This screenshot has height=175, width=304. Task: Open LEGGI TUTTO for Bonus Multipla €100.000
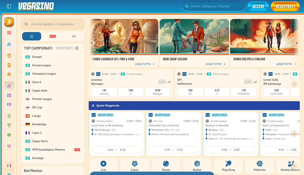coord(286,64)
